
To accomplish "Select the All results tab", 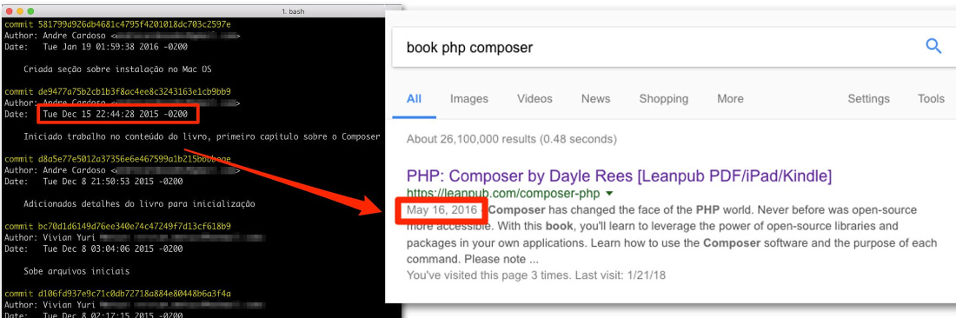I will point(414,99).
